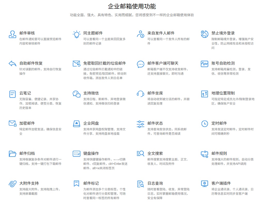Viewport: 271px width, 204px height.
Task: Click the 大附件支持 heading
Action: point(29,183)
